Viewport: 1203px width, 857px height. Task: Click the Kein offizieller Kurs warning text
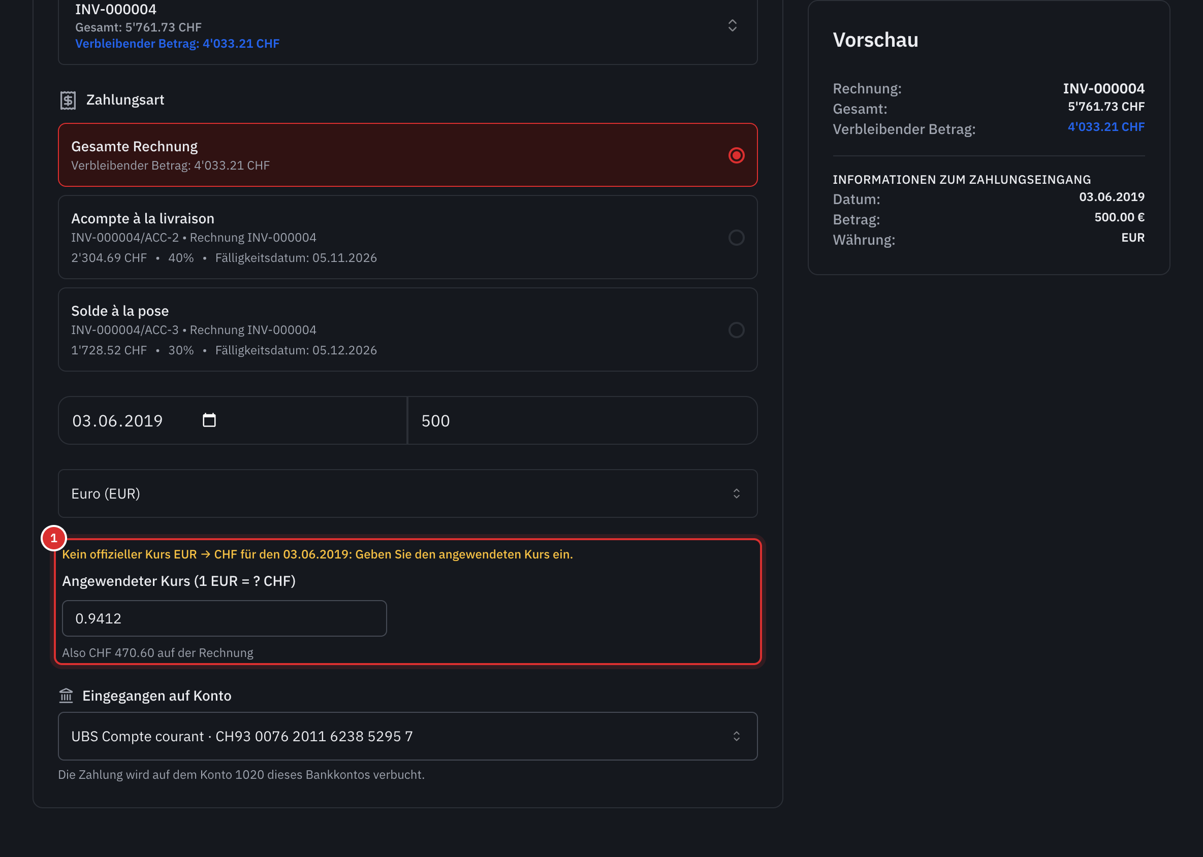pyautogui.click(x=318, y=554)
